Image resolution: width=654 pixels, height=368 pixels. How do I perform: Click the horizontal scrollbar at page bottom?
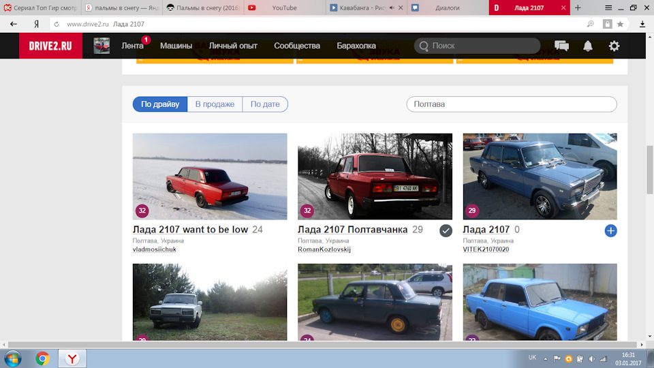tap(323, 345)
